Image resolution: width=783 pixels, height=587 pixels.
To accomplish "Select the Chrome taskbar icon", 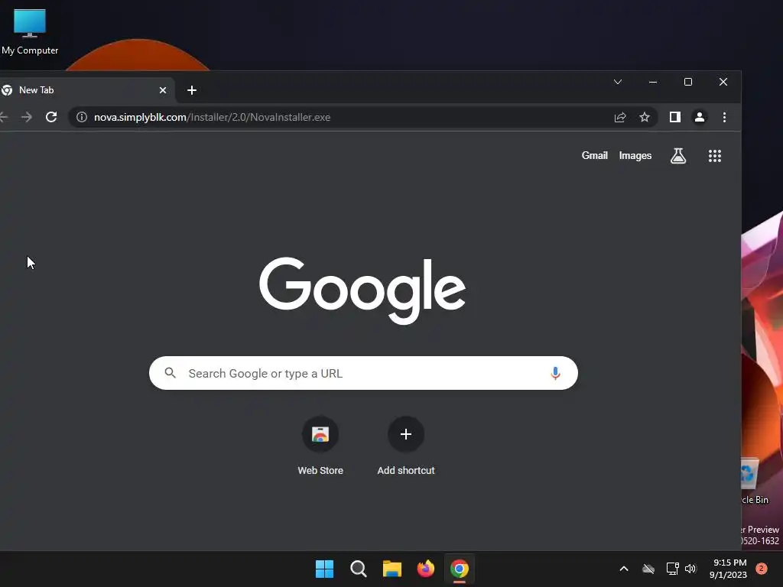I will (460, 569).
